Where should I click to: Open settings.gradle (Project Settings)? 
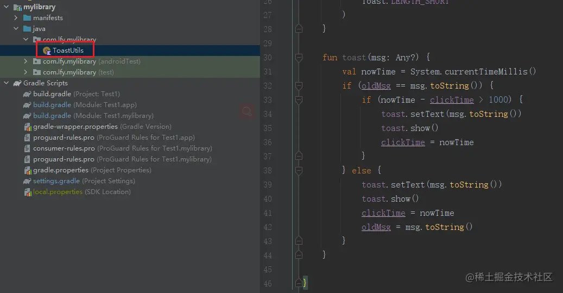click(x=84, y=181)
